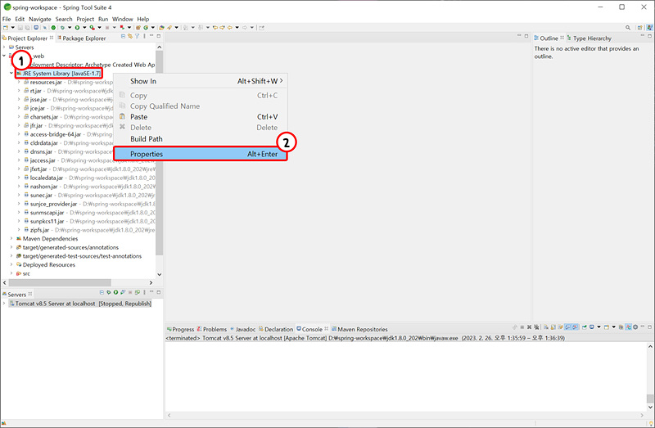Open the Run button dropdown arrow

click(85, 28)
